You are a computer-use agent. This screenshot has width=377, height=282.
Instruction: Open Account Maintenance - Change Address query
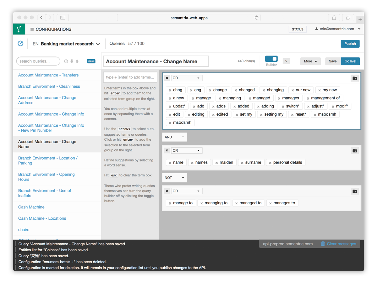click(47, 100)
